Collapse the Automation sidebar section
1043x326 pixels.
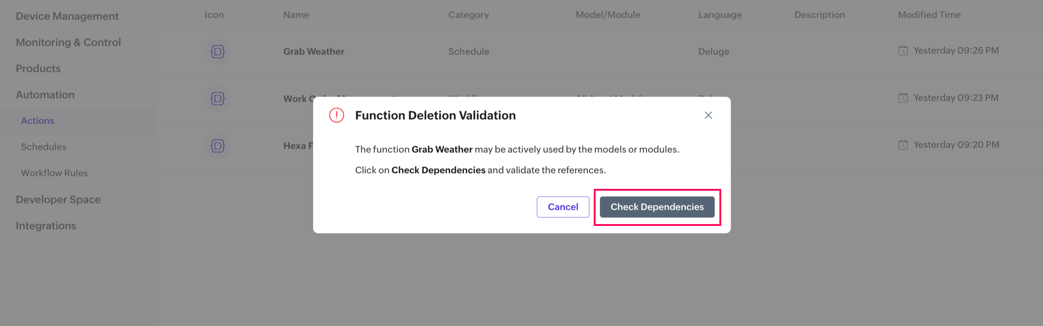coord(45,95)
